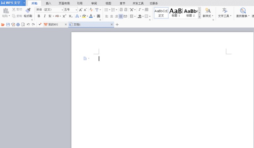This screenshot has width=254, height=148.
Task: Toggle strikethrough AB formatting
Action: (57, 16)
